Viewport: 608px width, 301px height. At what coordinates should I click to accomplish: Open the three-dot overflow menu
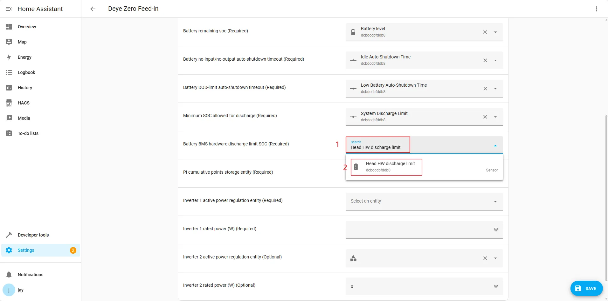pyautogui.click(x=596, y=9)
